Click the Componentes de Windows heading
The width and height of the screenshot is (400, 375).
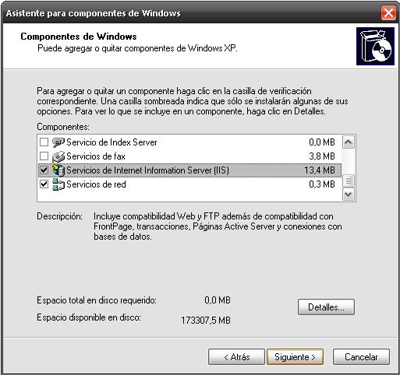(79, 37)
